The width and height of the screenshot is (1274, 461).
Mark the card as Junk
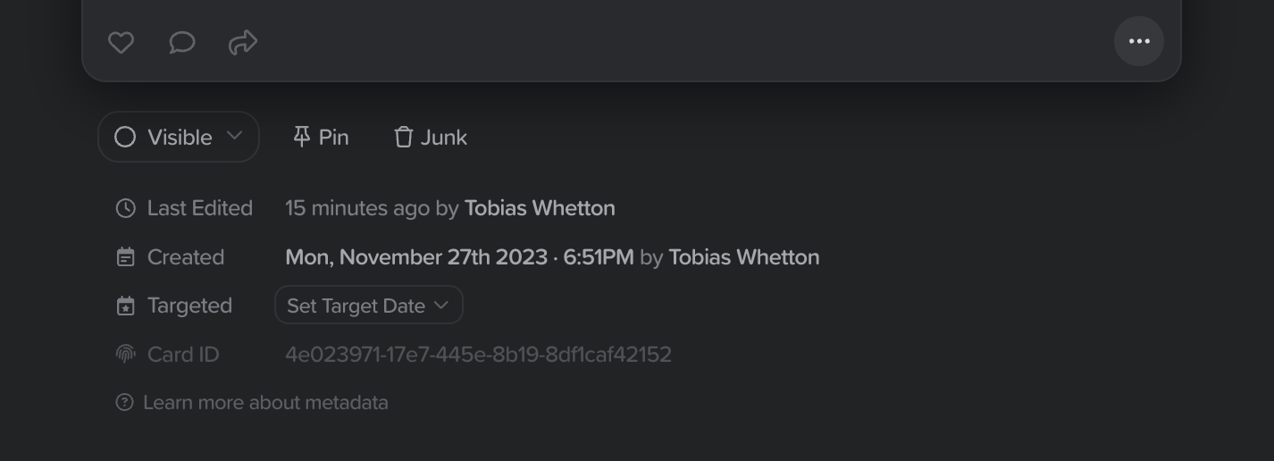431,137
